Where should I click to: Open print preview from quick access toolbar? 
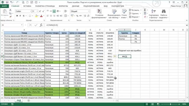click(x=23, y=2)
